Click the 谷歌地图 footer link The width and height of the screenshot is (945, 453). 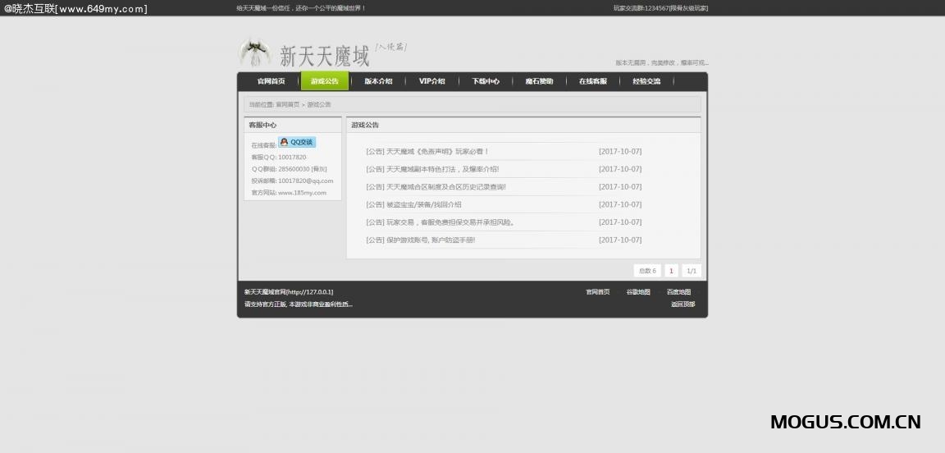click(638, 292)
